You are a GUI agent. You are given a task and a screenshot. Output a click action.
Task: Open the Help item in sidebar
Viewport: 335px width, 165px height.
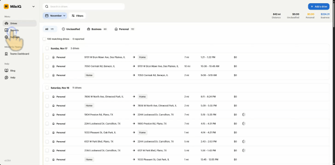pos(20,77)
